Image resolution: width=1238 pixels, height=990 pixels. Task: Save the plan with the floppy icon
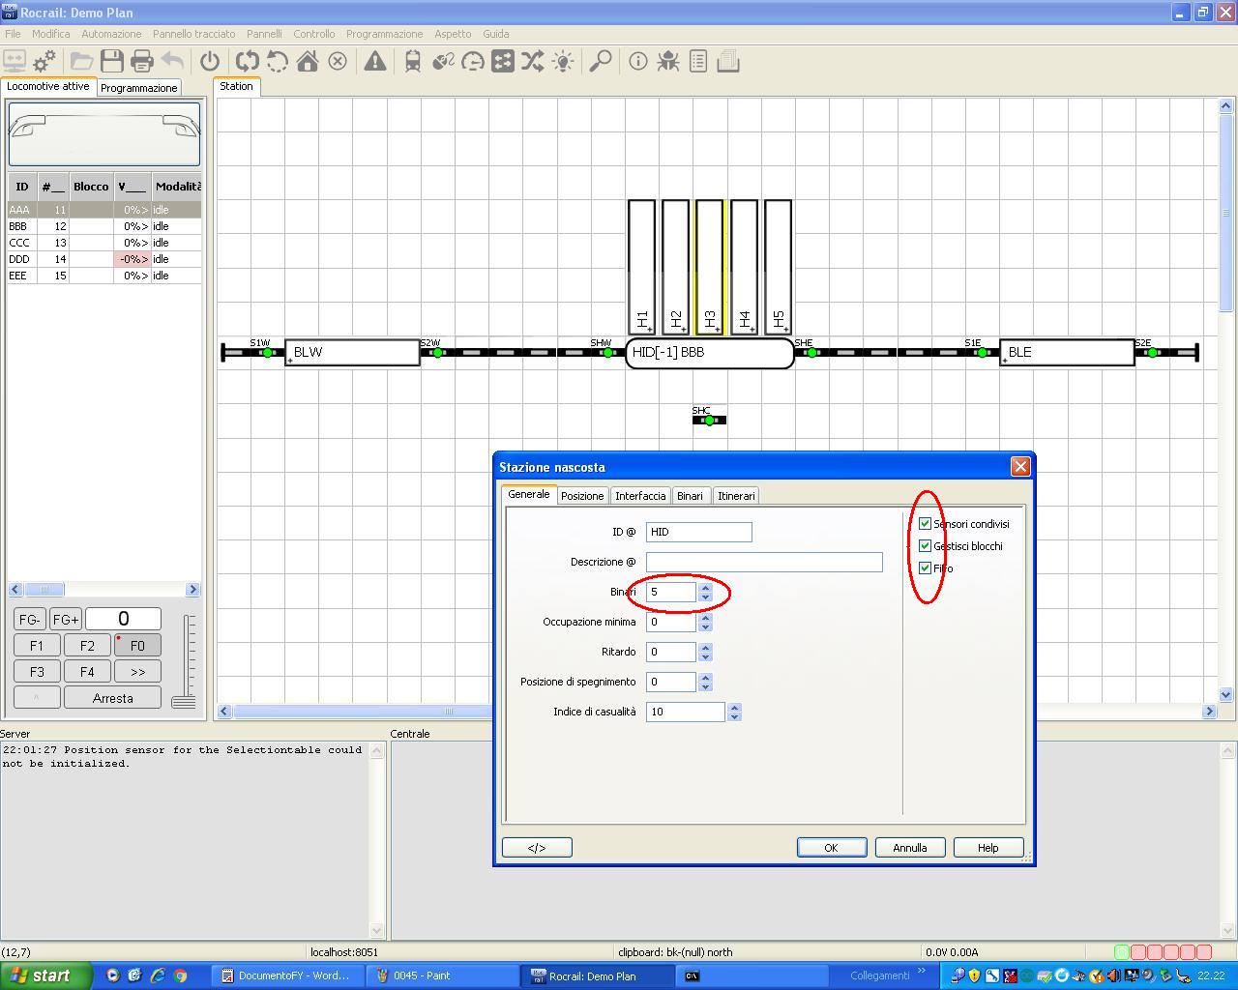112,62
